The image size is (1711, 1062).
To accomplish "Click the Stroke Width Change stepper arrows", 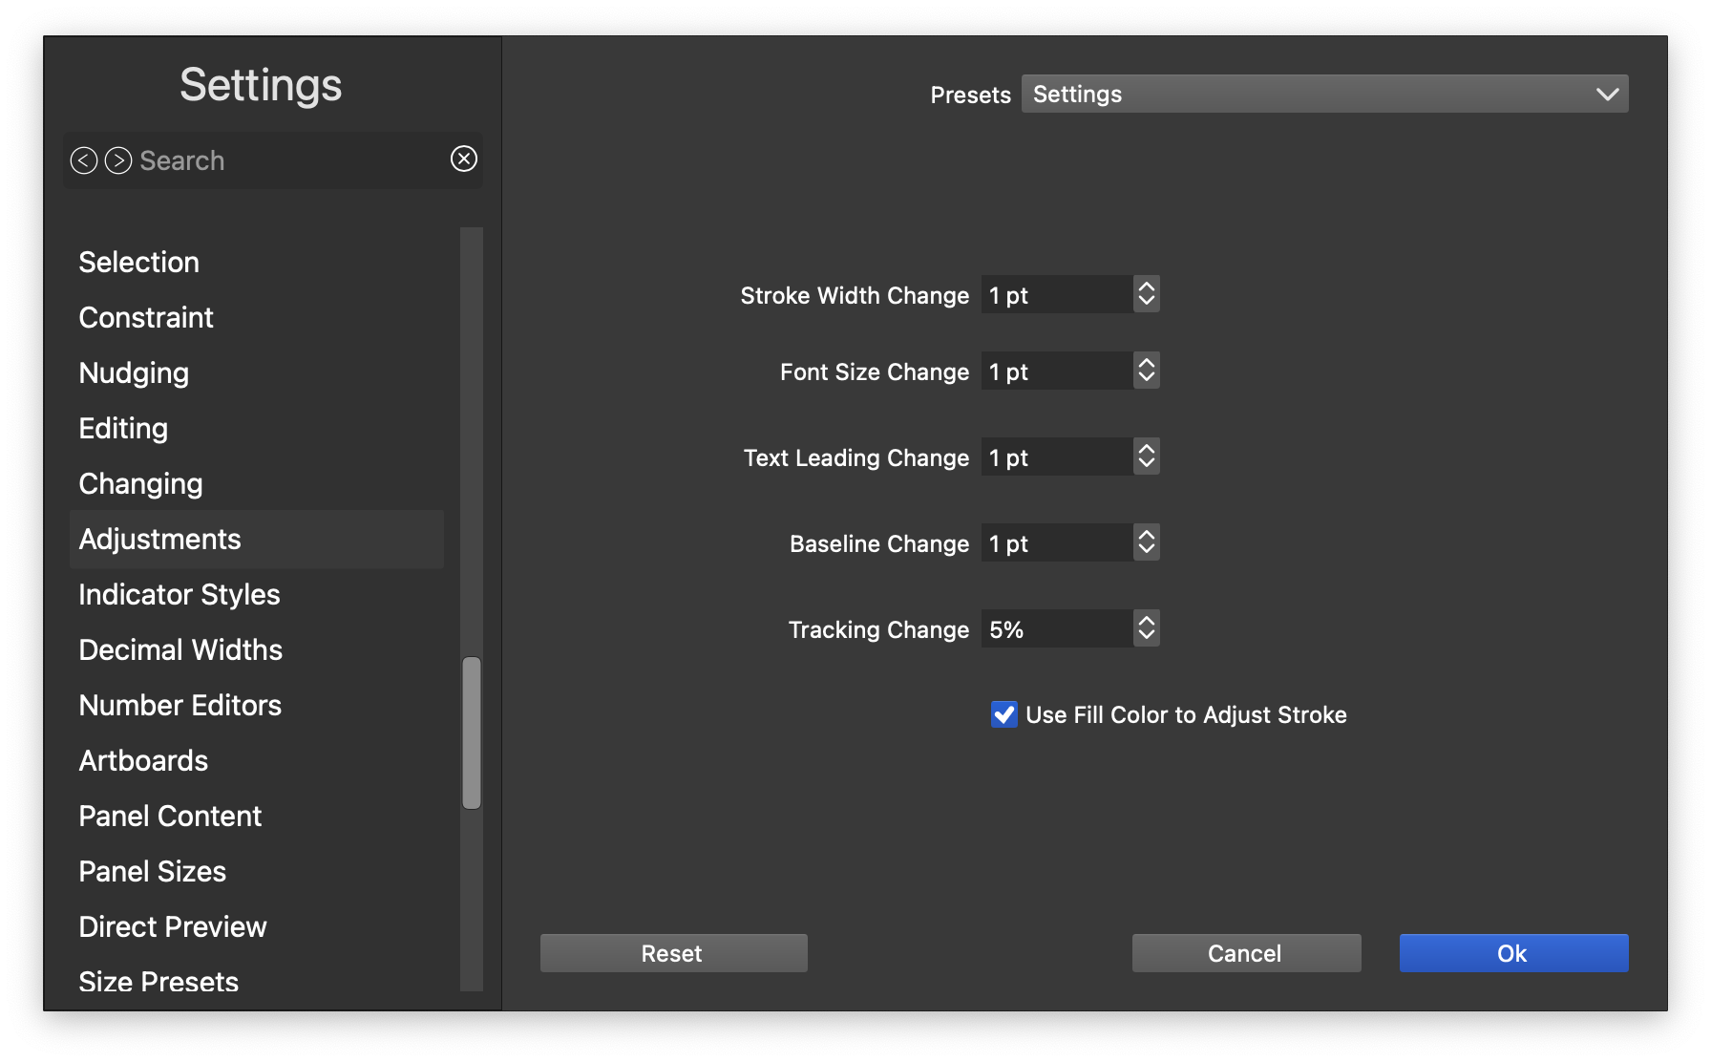I will (1146, 295).
